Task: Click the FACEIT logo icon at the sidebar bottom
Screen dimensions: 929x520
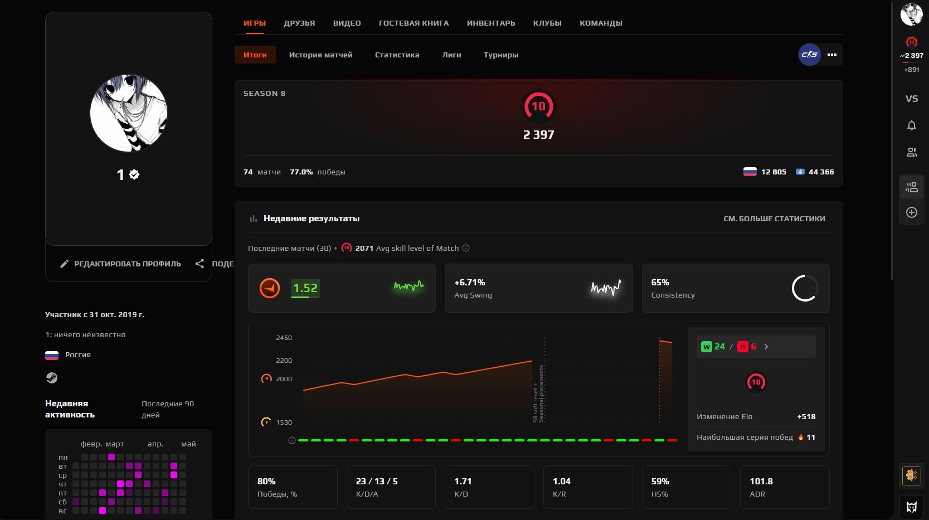Action: click(x=912, y=507)
